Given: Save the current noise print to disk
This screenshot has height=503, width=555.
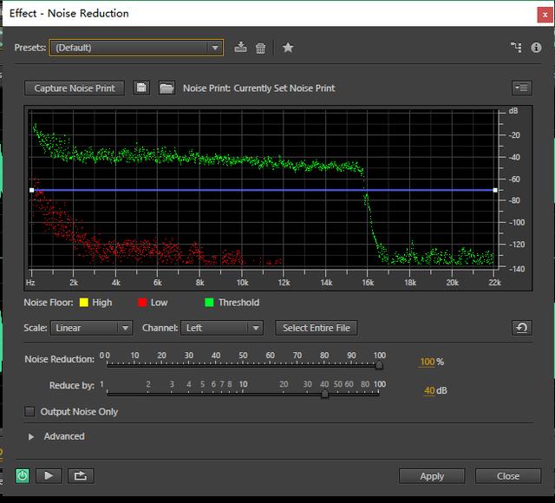Looking at the screenshot, I should coord(141,88).
